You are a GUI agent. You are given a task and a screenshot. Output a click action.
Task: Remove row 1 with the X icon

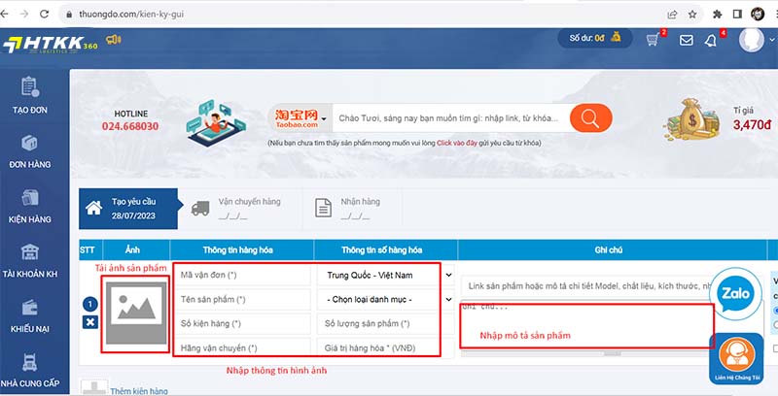pos(90,322)
